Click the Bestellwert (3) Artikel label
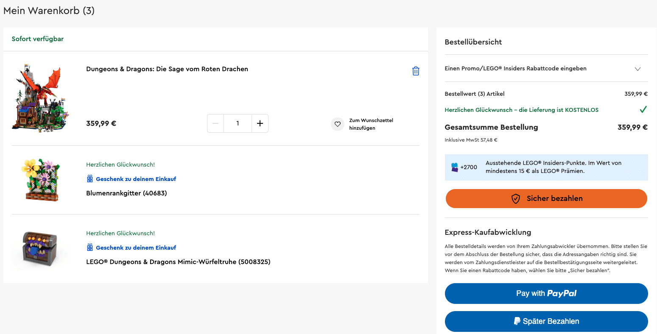The width and height of the screenshot is (657, 334). 475,94
